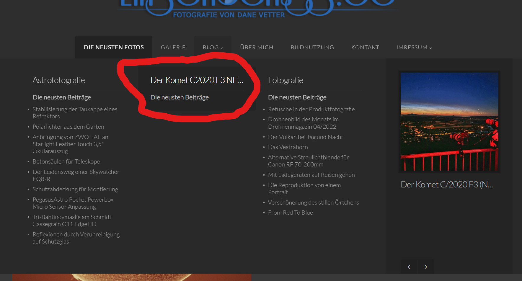522x281 pixels.
Task: Open From Red To Blue post
Action: (x=291, y=213)
